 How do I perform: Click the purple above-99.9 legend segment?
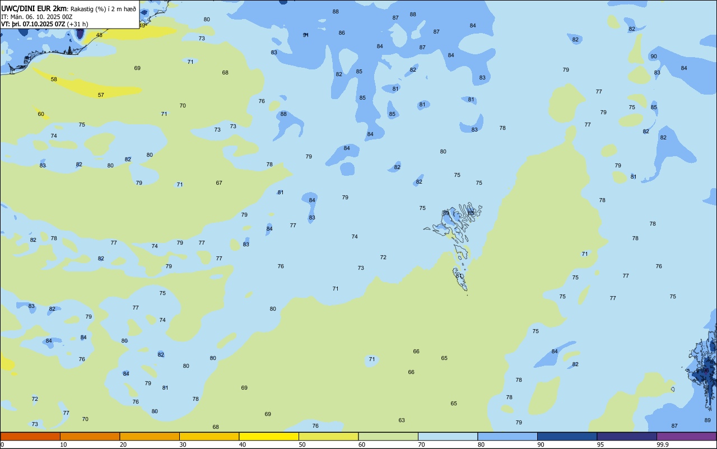tap(686, 436)
